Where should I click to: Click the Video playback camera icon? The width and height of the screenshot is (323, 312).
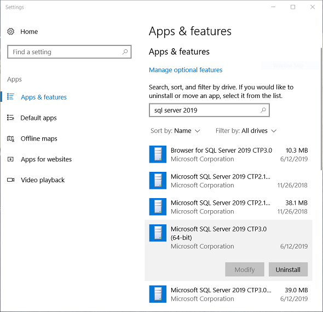pos(11,180)
